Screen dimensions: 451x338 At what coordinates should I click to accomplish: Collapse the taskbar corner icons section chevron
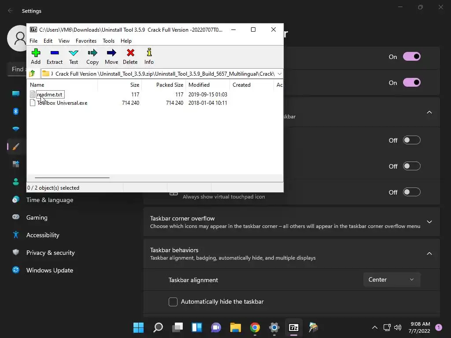429,112
